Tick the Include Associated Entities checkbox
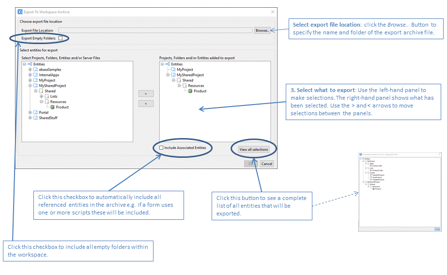Viewport: 447px width, 275px height. coord(161,148)
